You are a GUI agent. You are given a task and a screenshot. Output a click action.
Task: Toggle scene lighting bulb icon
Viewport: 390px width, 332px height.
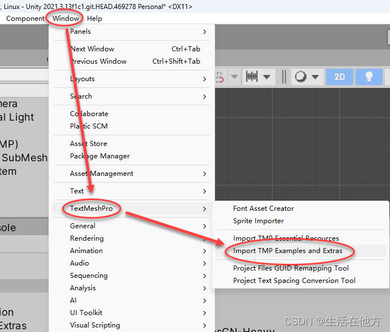tap(369, 77)
